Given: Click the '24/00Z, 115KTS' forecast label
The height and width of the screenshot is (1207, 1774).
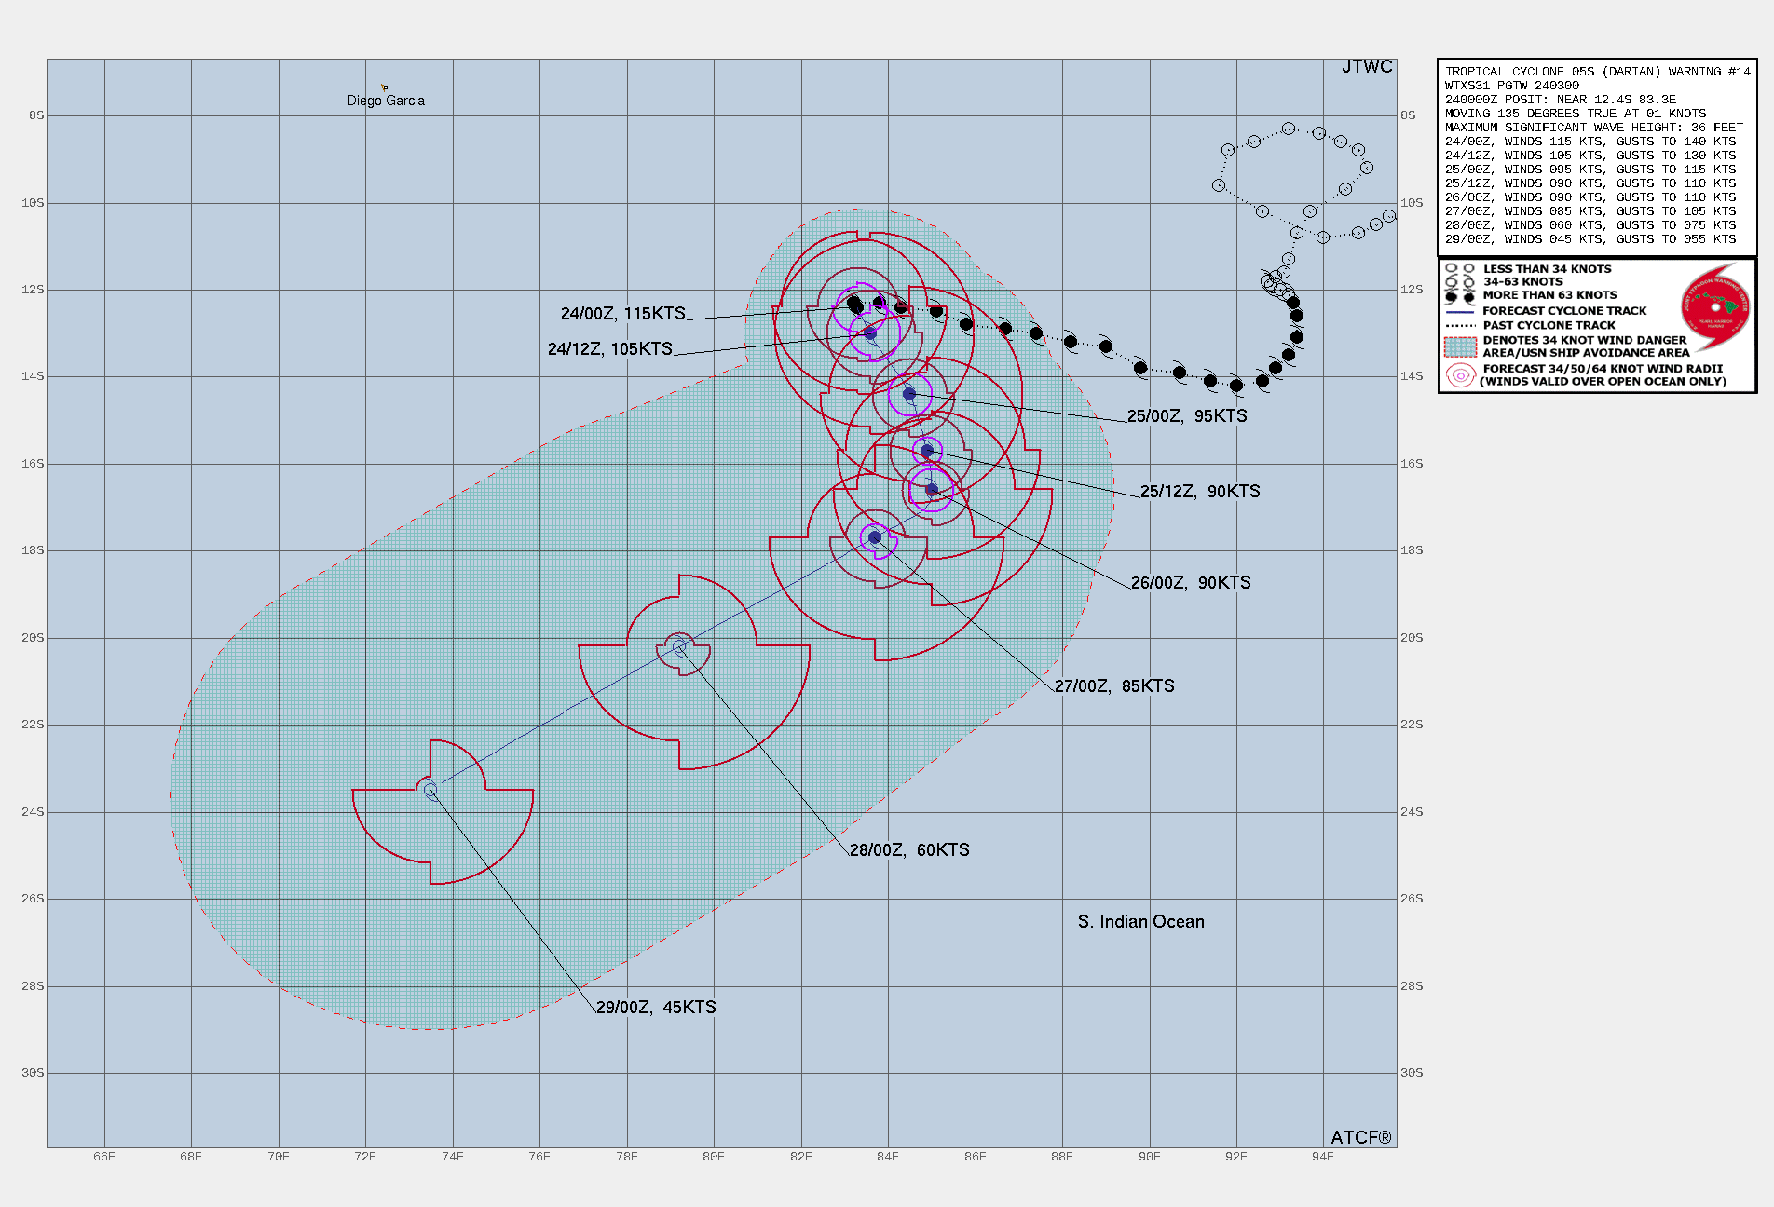Looking at the screenshot, I should [622, 314].
